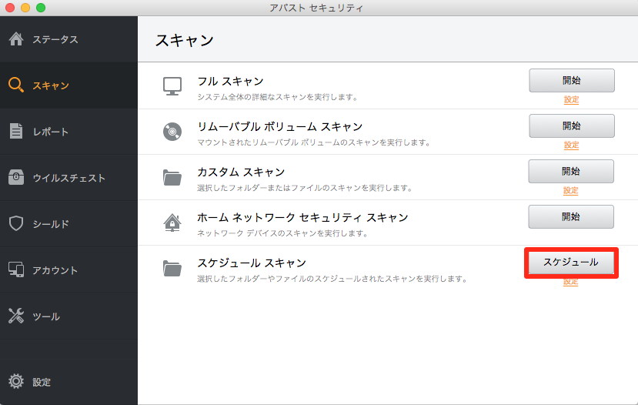Click the ホーム ネットワーク セキュリティ スキャン title

[x=302, y=217]
